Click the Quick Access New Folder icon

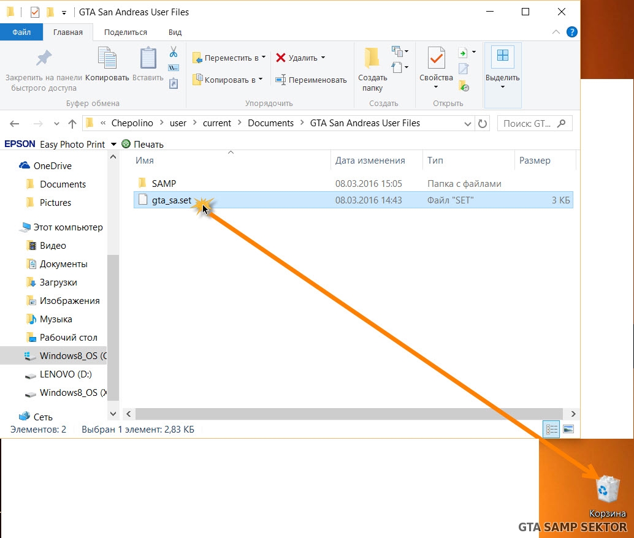[x=50, y=12]
